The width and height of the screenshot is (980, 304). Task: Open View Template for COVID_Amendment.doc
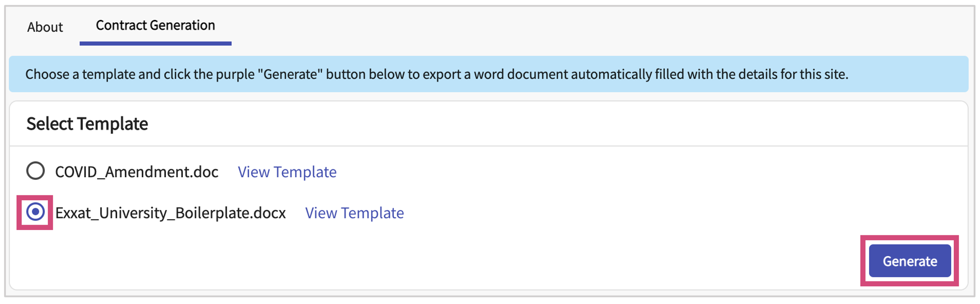[x=287, y=172]
